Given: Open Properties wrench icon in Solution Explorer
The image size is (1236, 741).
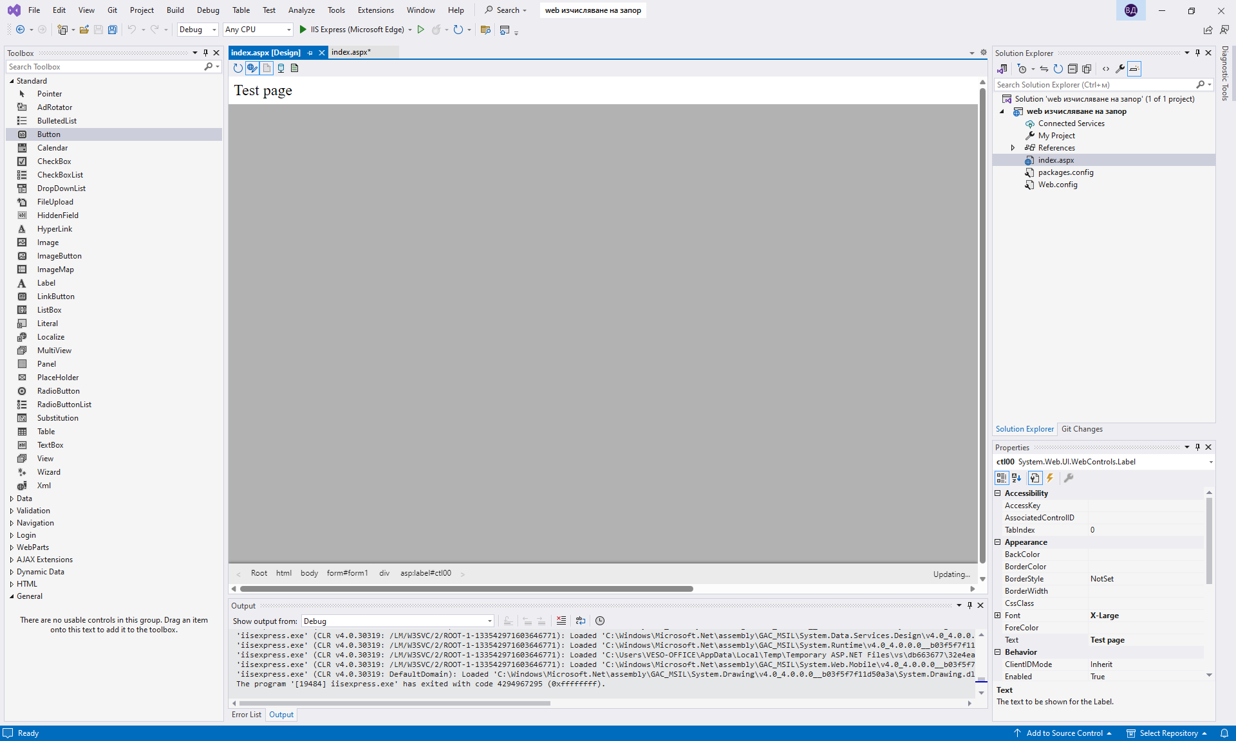Looking at the screenshot, I should tap(1120, 69).
